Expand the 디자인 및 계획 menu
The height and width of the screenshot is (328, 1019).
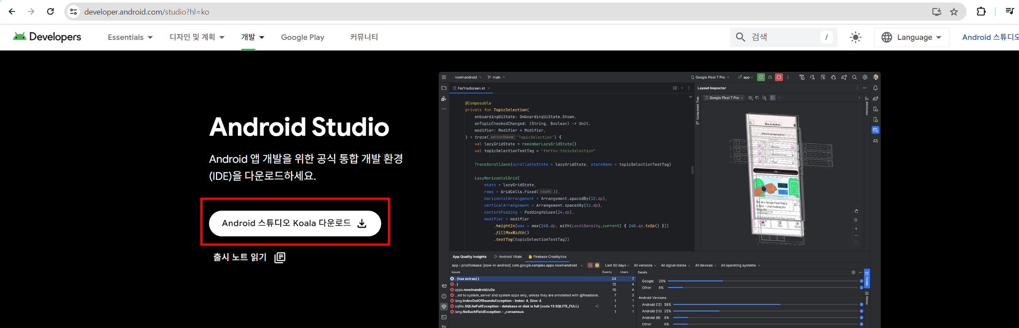pyautogui.click(x=197, y=37)
